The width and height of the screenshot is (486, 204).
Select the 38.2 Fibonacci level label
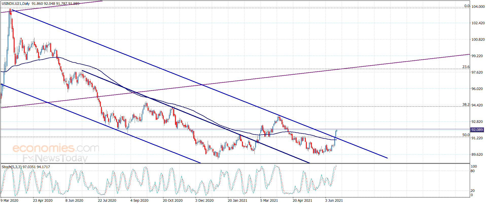(x=466, y=104)
